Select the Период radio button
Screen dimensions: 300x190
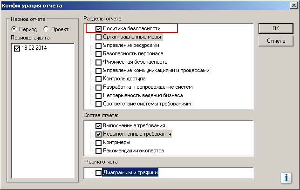point(14,29)
